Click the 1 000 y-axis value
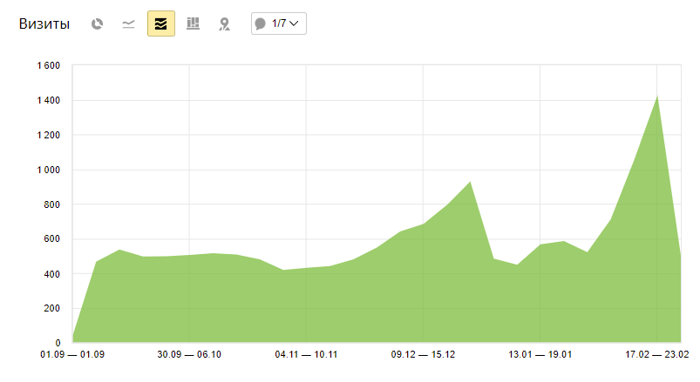The image size is (700, 382). pos(47,170)
